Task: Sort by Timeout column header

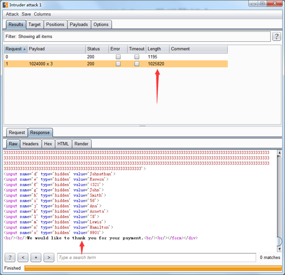Action: click(137, 49)
